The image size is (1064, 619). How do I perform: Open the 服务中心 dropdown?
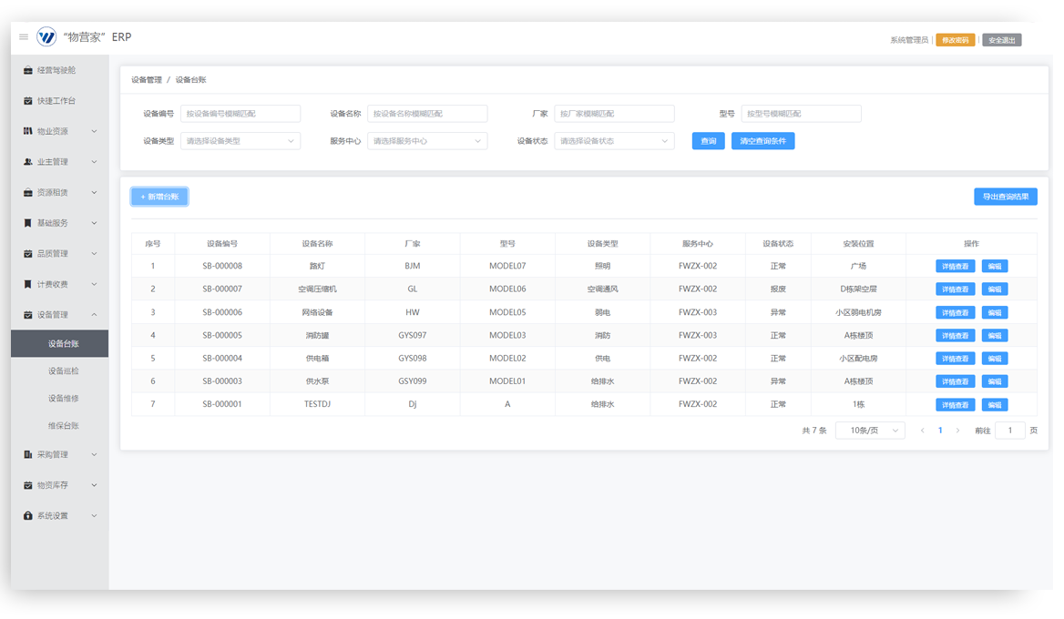point(427,141)
